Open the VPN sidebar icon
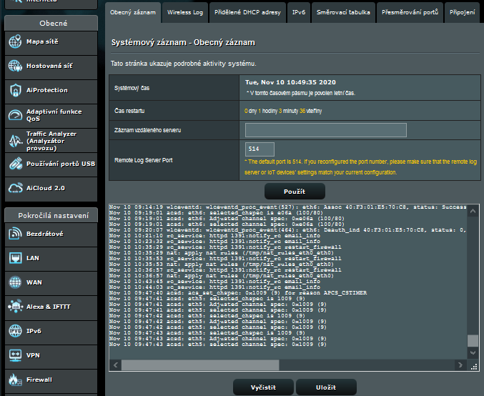 point(15,355)
